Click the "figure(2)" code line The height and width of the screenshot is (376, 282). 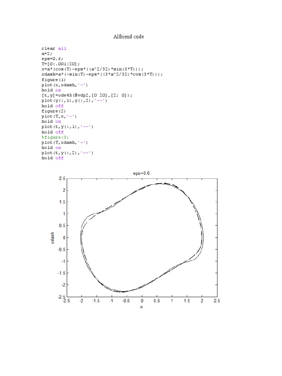(54, 111)
